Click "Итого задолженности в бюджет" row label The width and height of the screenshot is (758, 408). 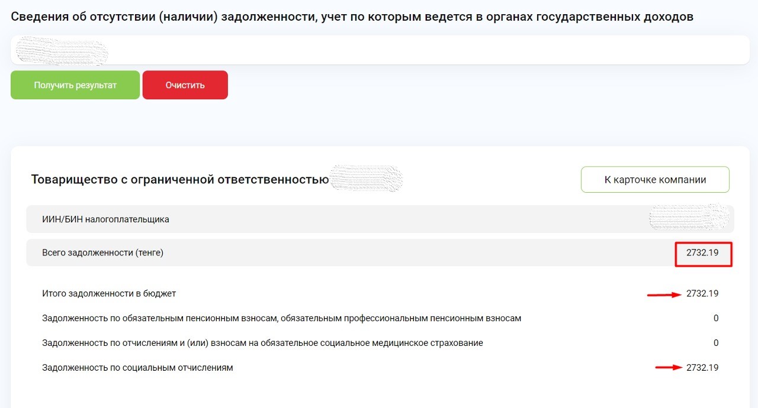coord(109,293)
